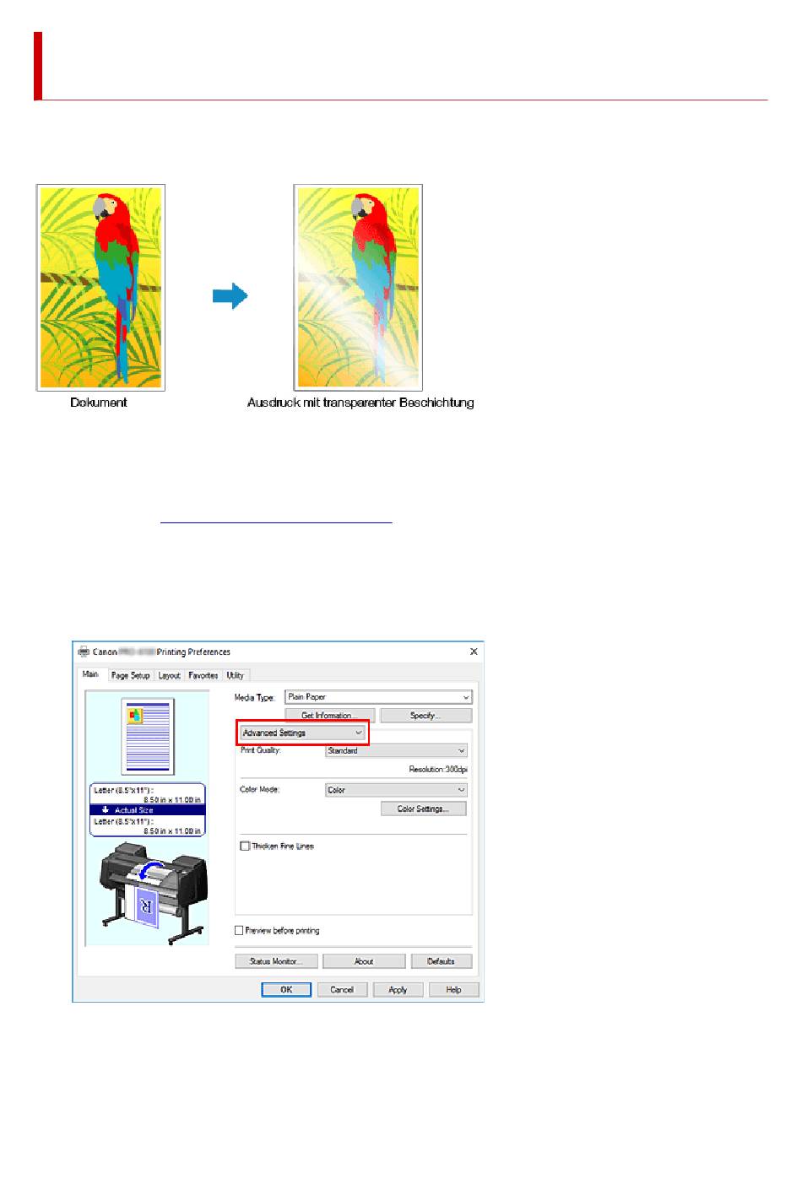The width and height of the screenshot is (802, 1179).
Task: Click the caption Ausdruck mit transparenter Beschichtung
Action: [360, 403]
